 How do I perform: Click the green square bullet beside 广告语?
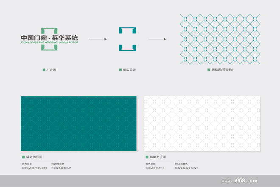(x=44, y=70)
